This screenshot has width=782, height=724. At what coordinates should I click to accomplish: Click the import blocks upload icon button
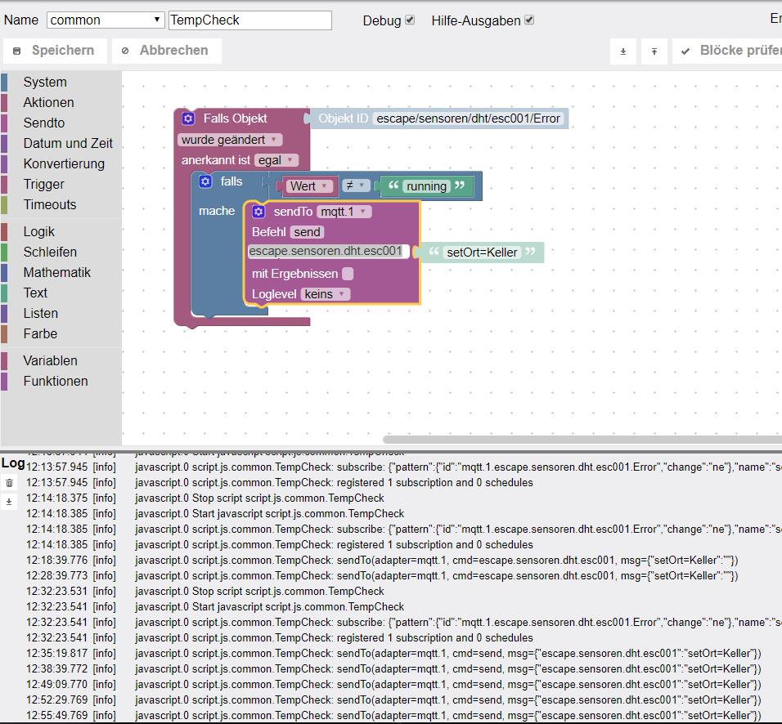pyautogui.click(x=654, y=51)
